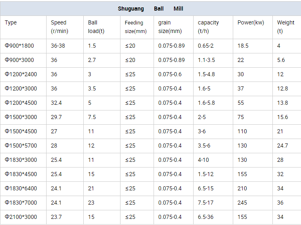Select the Power(kw) column header
The width and height of the screenshot is (301, 225).
pyautogui.click(x=250, y=23)
